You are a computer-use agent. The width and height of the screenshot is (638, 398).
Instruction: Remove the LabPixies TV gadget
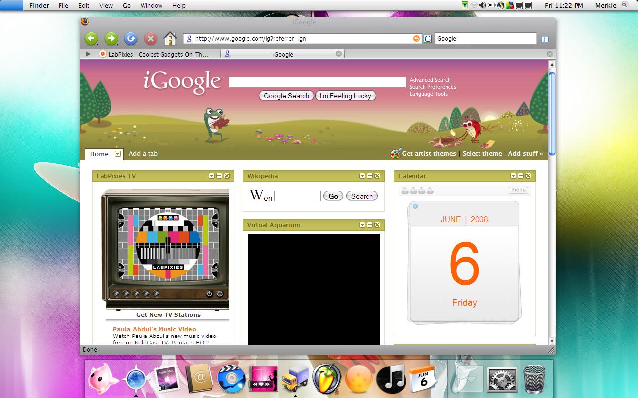point(227,176)
